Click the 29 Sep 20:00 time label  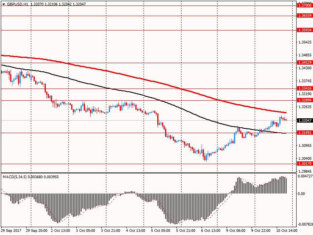(x=37, y=231)
